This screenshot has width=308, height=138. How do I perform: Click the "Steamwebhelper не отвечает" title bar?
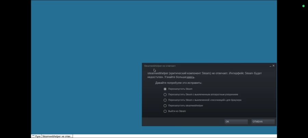tap(205, 66)
